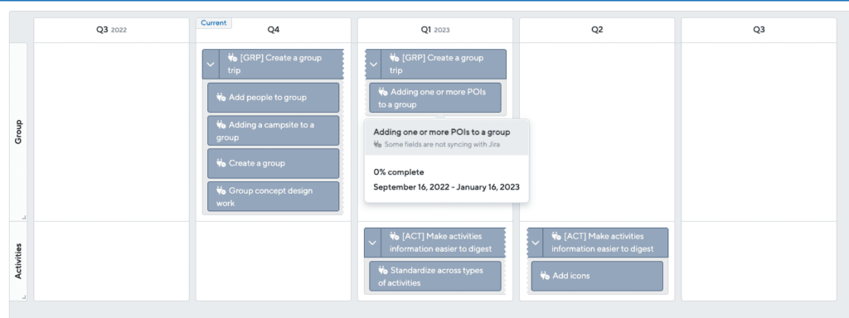Screen dimensions: 849x318
Task: Click Jira sync icon in the tooltip popup
Action: [377, 144]
